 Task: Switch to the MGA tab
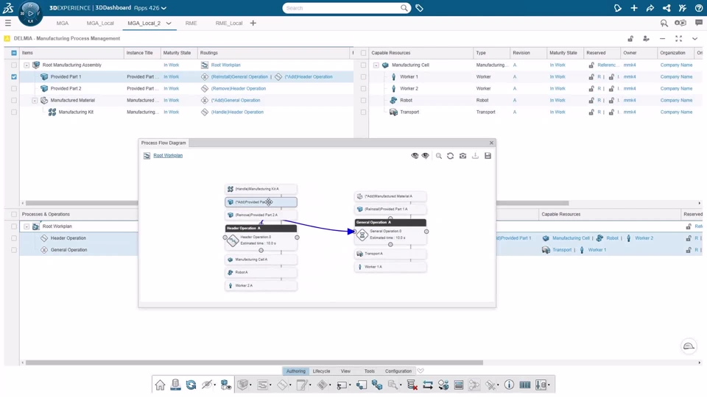tap(62, 24)
